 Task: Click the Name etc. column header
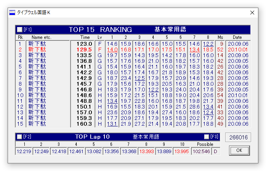tap(42, 37)
